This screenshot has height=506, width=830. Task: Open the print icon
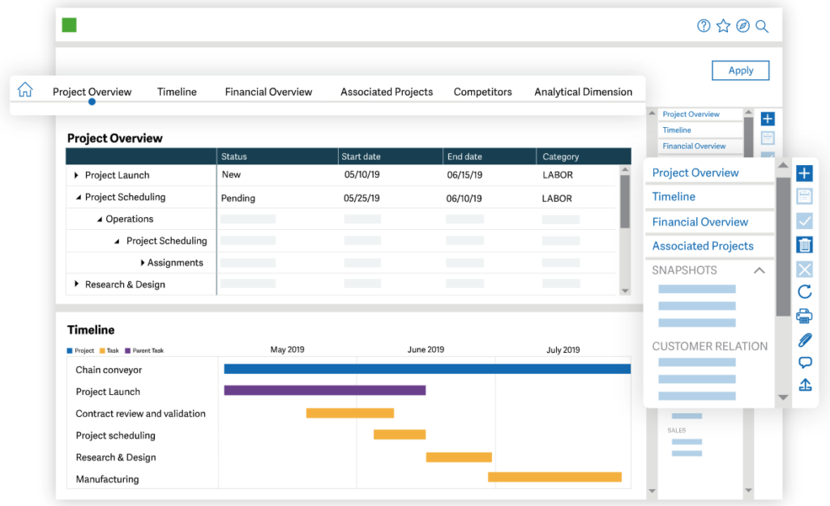pos(804,316)
